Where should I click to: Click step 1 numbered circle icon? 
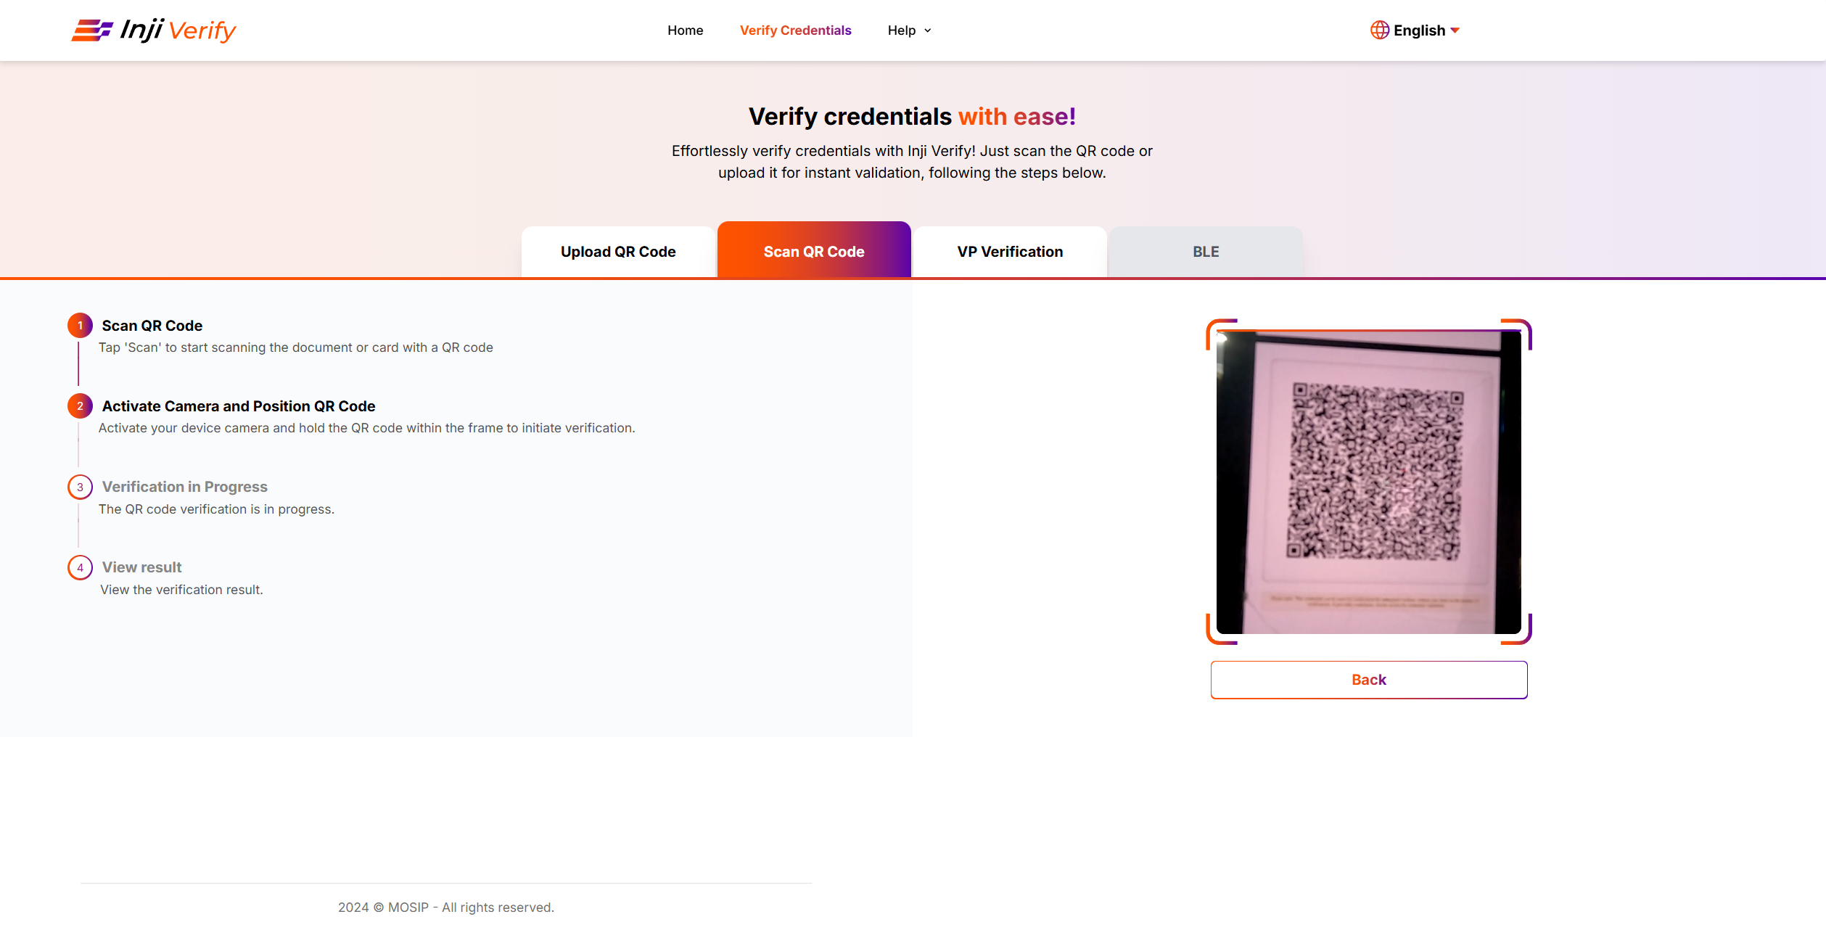point(80,326)
